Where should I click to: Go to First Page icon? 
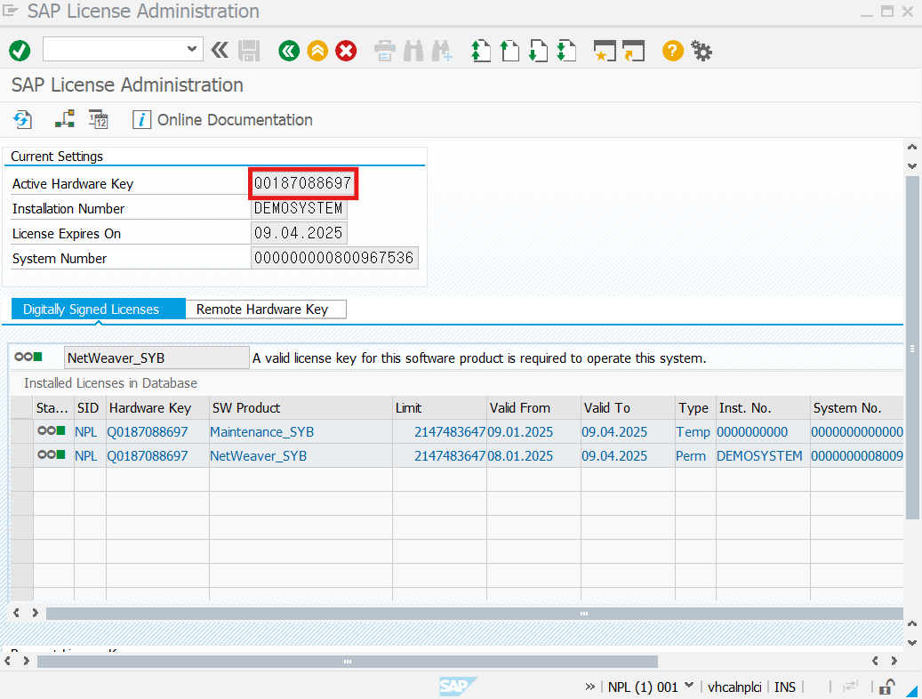480,52
